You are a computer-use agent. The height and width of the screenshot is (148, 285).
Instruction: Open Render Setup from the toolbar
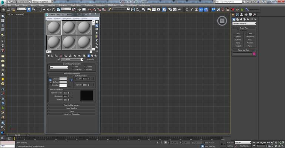coord(170,10)
